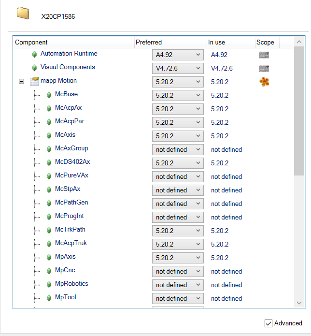Click the vertical scrollbar down arrow

299,303
